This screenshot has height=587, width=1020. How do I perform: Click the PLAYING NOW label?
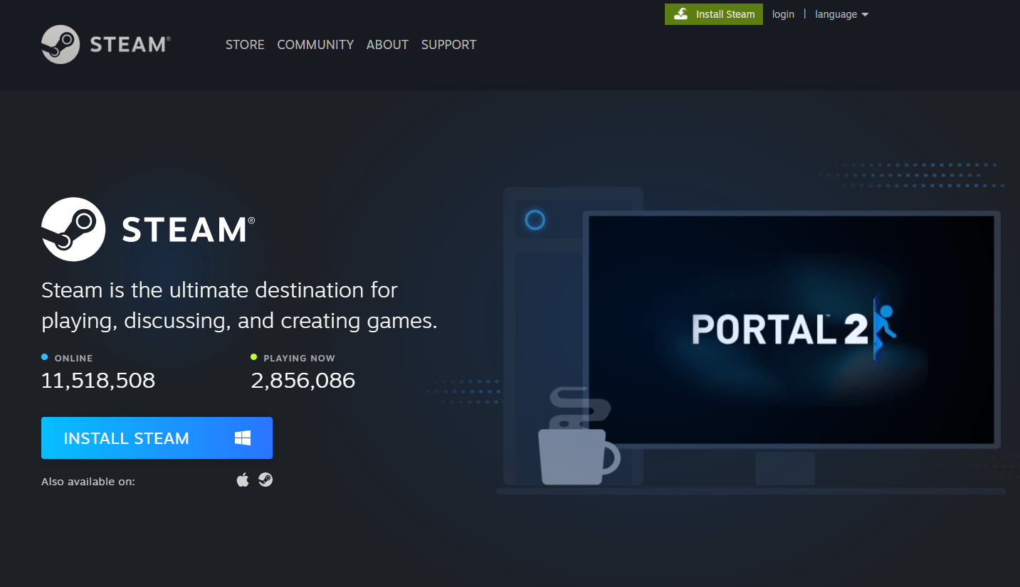click(x=299, y=358)
